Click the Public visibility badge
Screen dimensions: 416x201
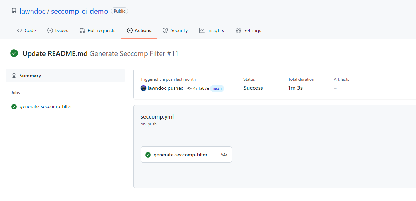[x=119, y=11]
